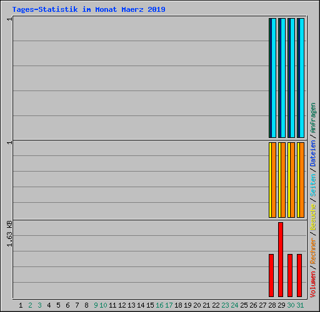This screenshot has height=312, width=320.
Task: Select the orange Rechner bar for day 29
Action: click(283, 180)
